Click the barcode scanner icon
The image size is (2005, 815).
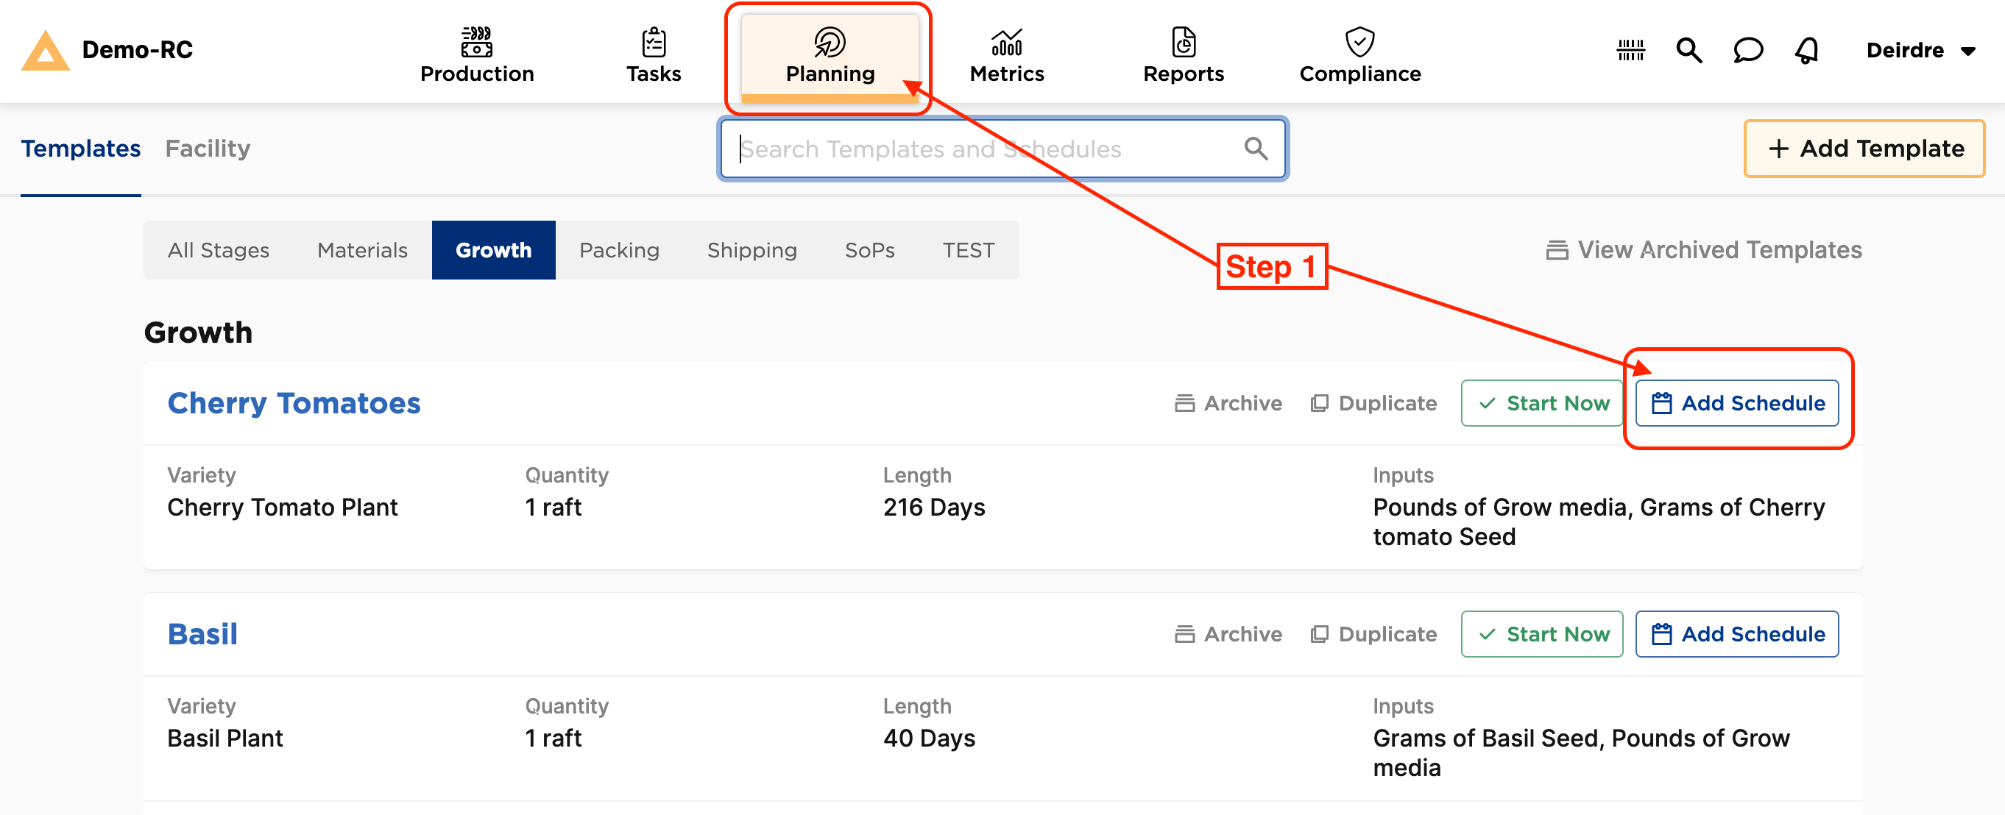(1630, 51)
